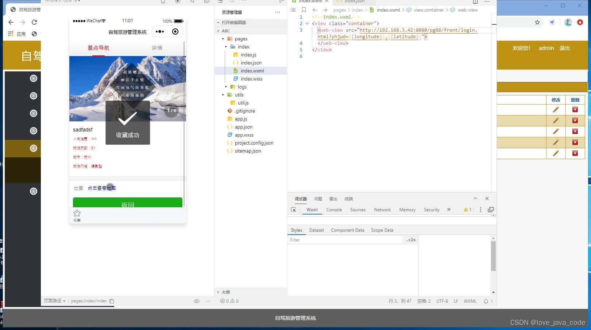Reload the browser page
Screen dimensions: 591x330
click(34, 22)
